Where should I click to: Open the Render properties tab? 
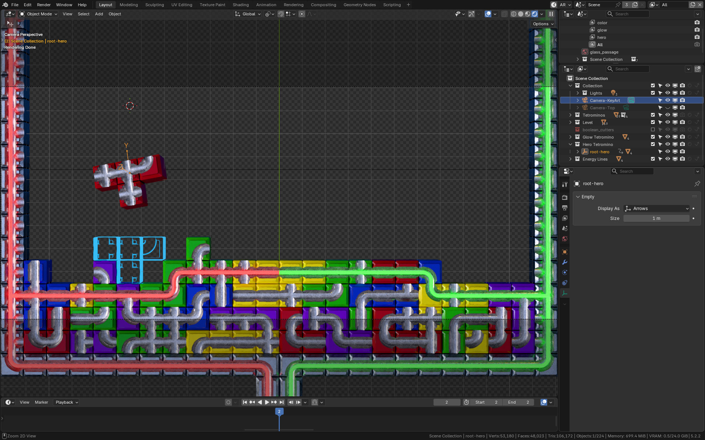click(x=565, y=197)
